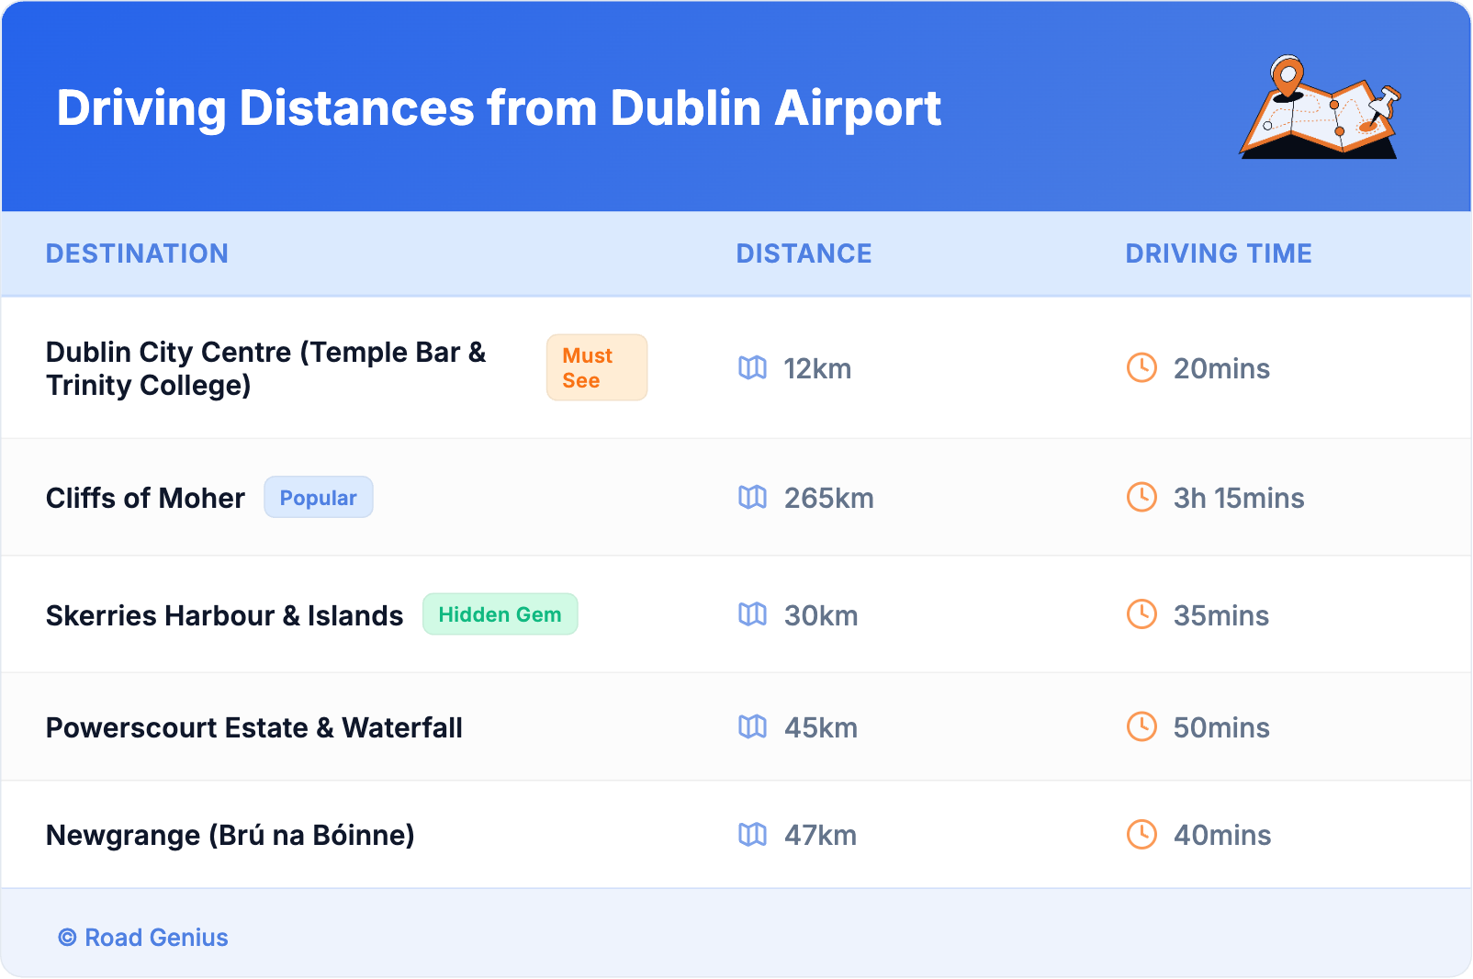This screenshot has height=979, width=1473.
Task: Click the clock icon beside 50mins
Action: (1141, 727)
